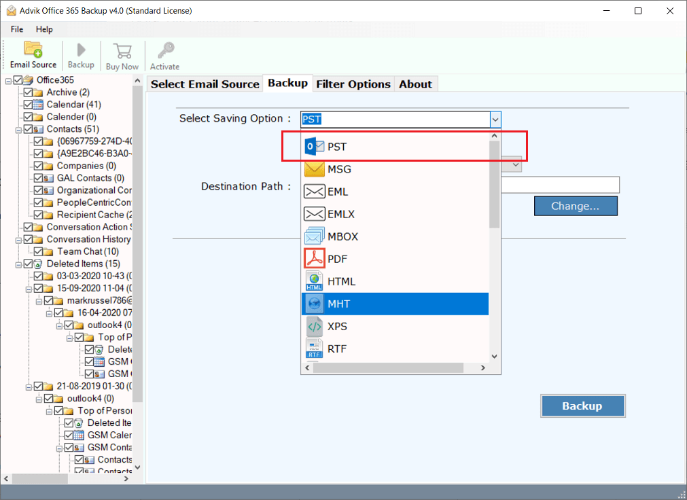Click the Backup play toolbar icon
The width and height of the screenshot is (687, 500).
[x=81, y=50]
